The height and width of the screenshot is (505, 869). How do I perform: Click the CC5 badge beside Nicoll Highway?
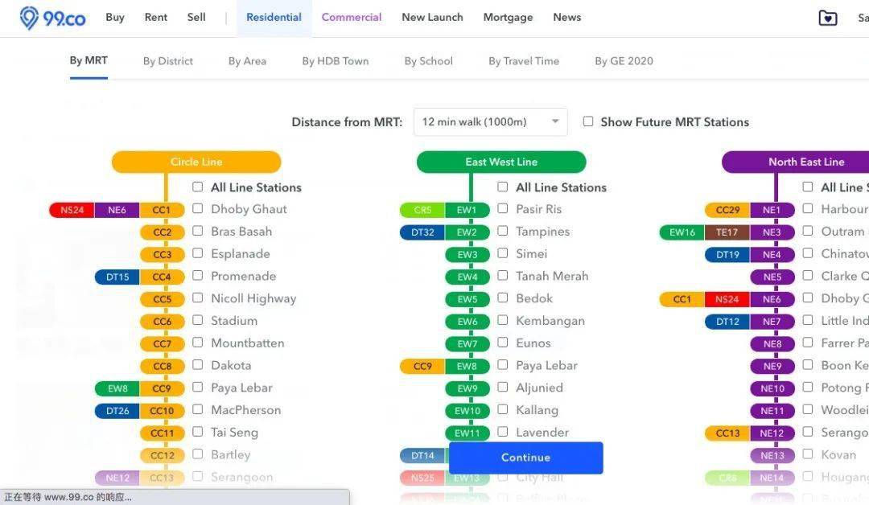coord(162,300)
